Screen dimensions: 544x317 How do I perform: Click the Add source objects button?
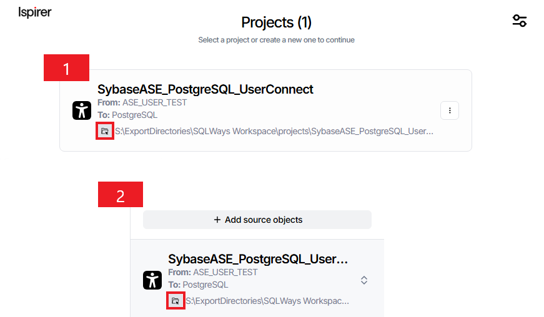click(x=257, y=220)
